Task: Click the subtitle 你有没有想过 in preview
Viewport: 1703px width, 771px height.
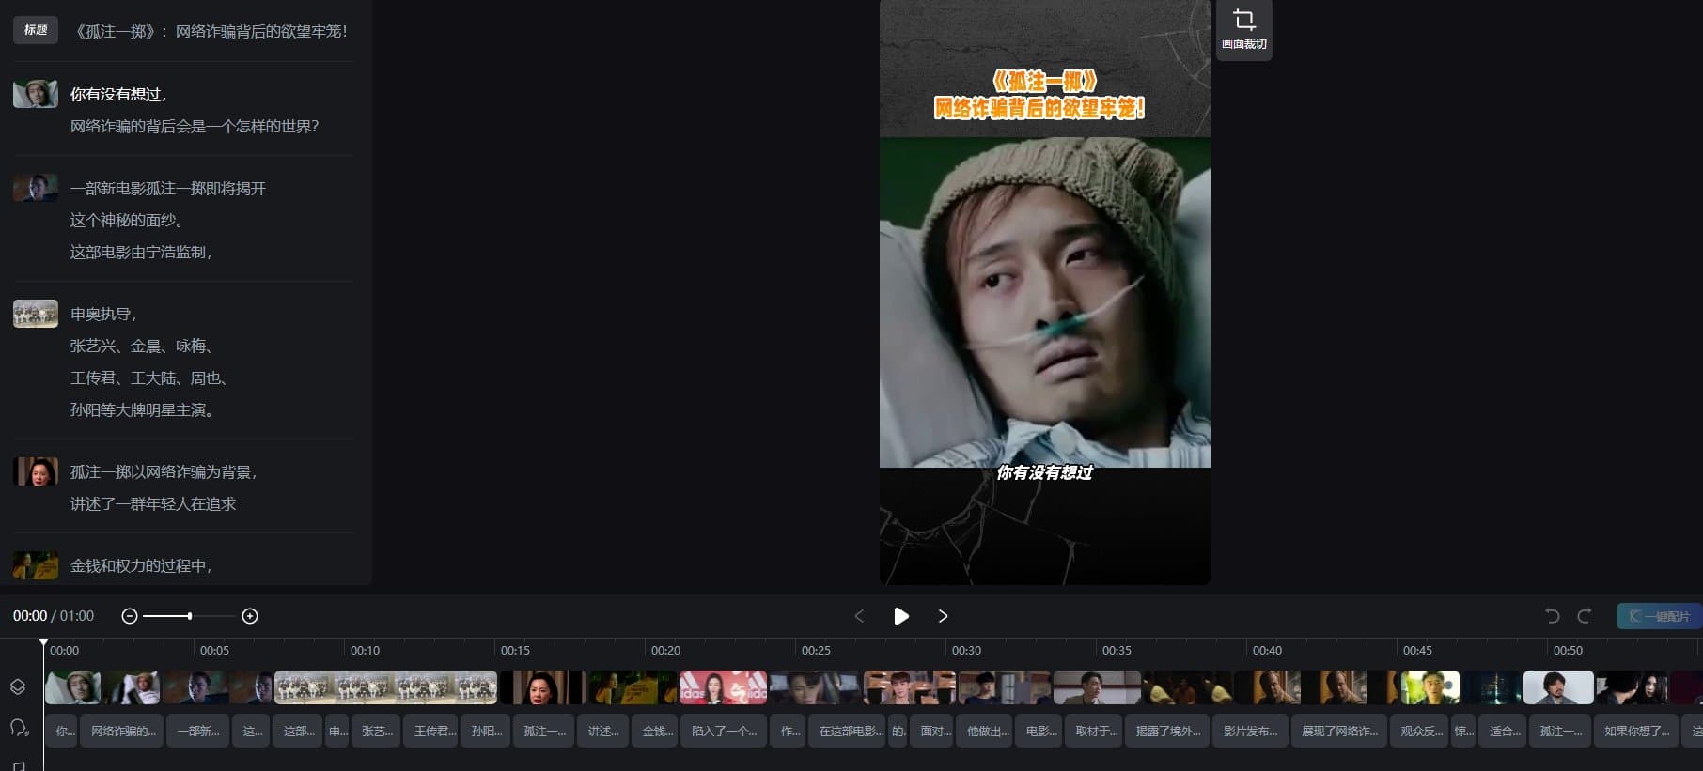Action: (1044, 472)
